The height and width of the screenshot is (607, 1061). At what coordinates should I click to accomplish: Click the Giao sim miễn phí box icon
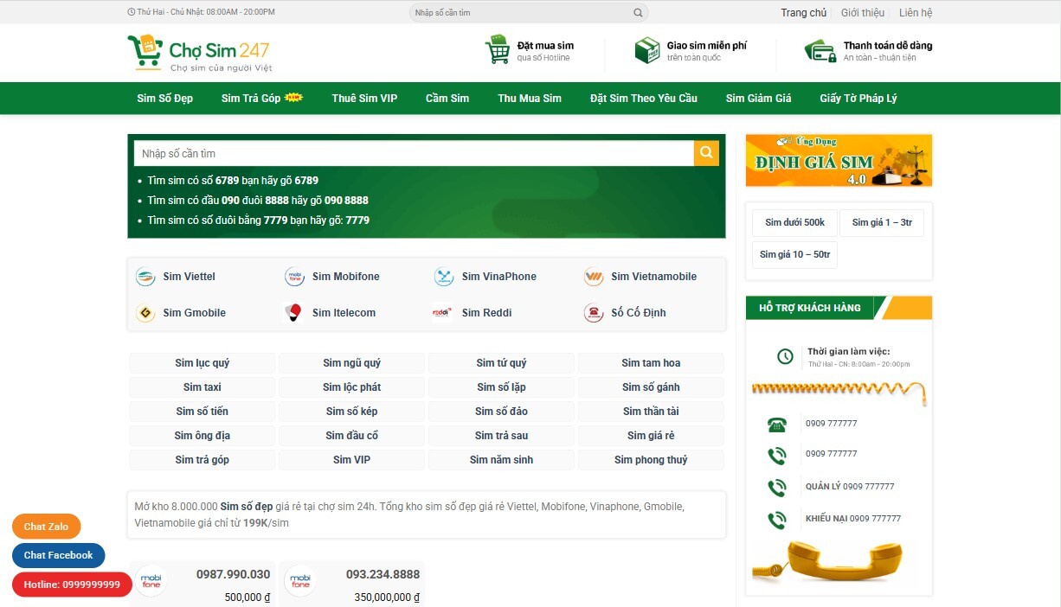(x=646, y=51)
